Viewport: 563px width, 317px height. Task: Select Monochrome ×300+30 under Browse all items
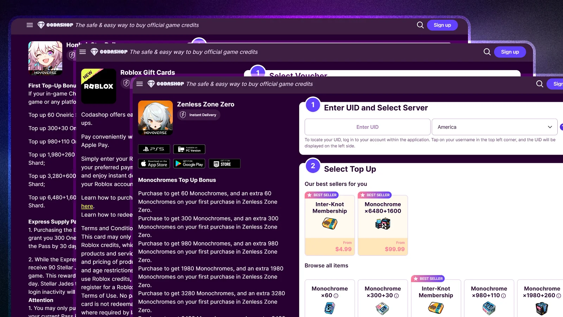(x=383, y=298)
